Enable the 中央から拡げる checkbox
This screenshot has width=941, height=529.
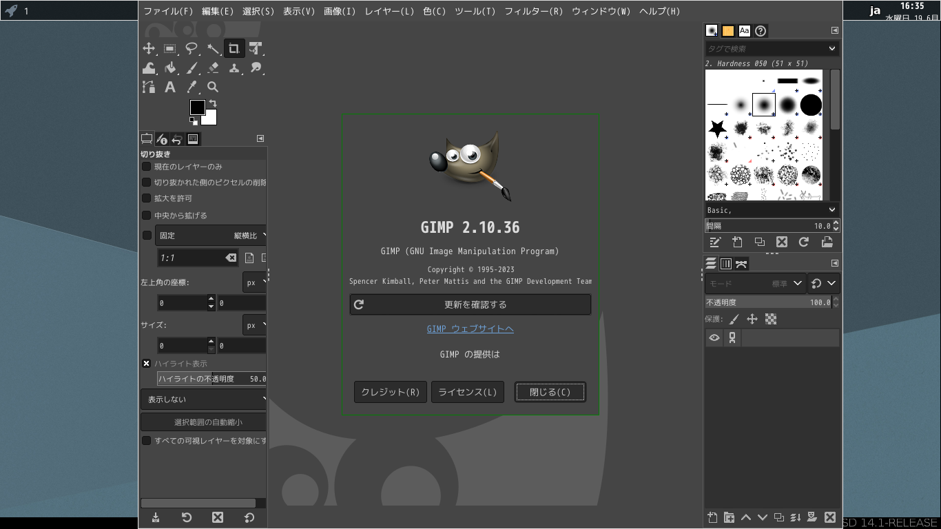click(146, 216)
